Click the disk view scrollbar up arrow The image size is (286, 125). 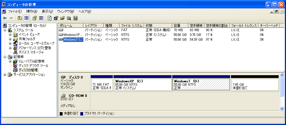pyautogui.click(x=282, y=75)
